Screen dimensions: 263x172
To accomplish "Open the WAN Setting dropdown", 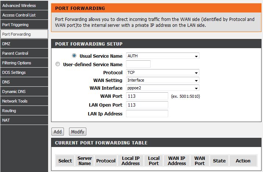I will (x=162, y=80).
